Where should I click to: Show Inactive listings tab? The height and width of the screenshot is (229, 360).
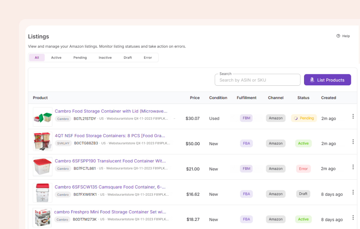coord(105,58)
